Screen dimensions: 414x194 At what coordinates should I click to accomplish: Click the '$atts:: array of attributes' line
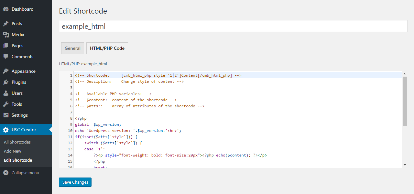tap(140, 106)
